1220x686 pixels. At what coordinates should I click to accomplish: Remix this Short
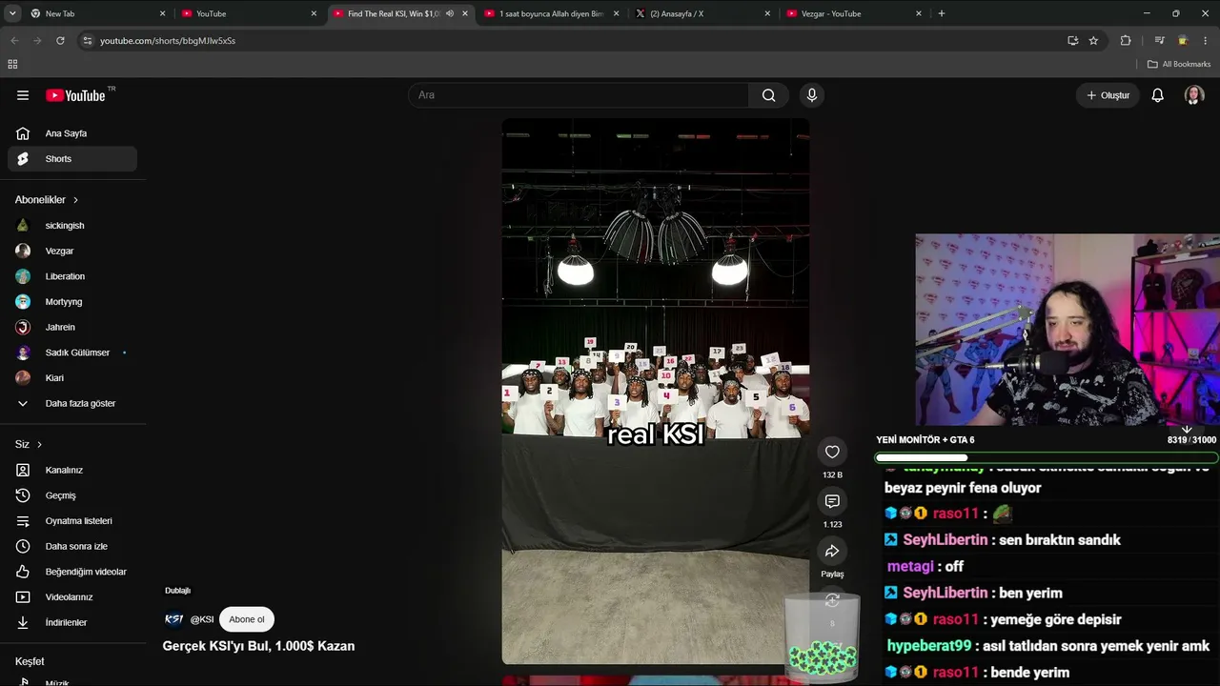[x=832, y=600]
